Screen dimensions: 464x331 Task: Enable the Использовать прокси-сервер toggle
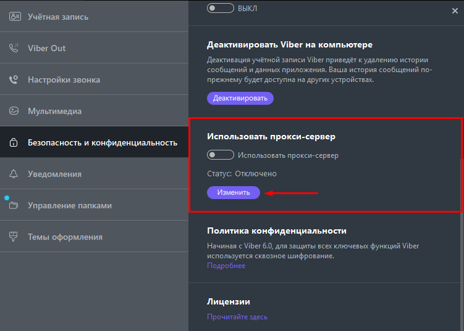click(x=221, y=155)
